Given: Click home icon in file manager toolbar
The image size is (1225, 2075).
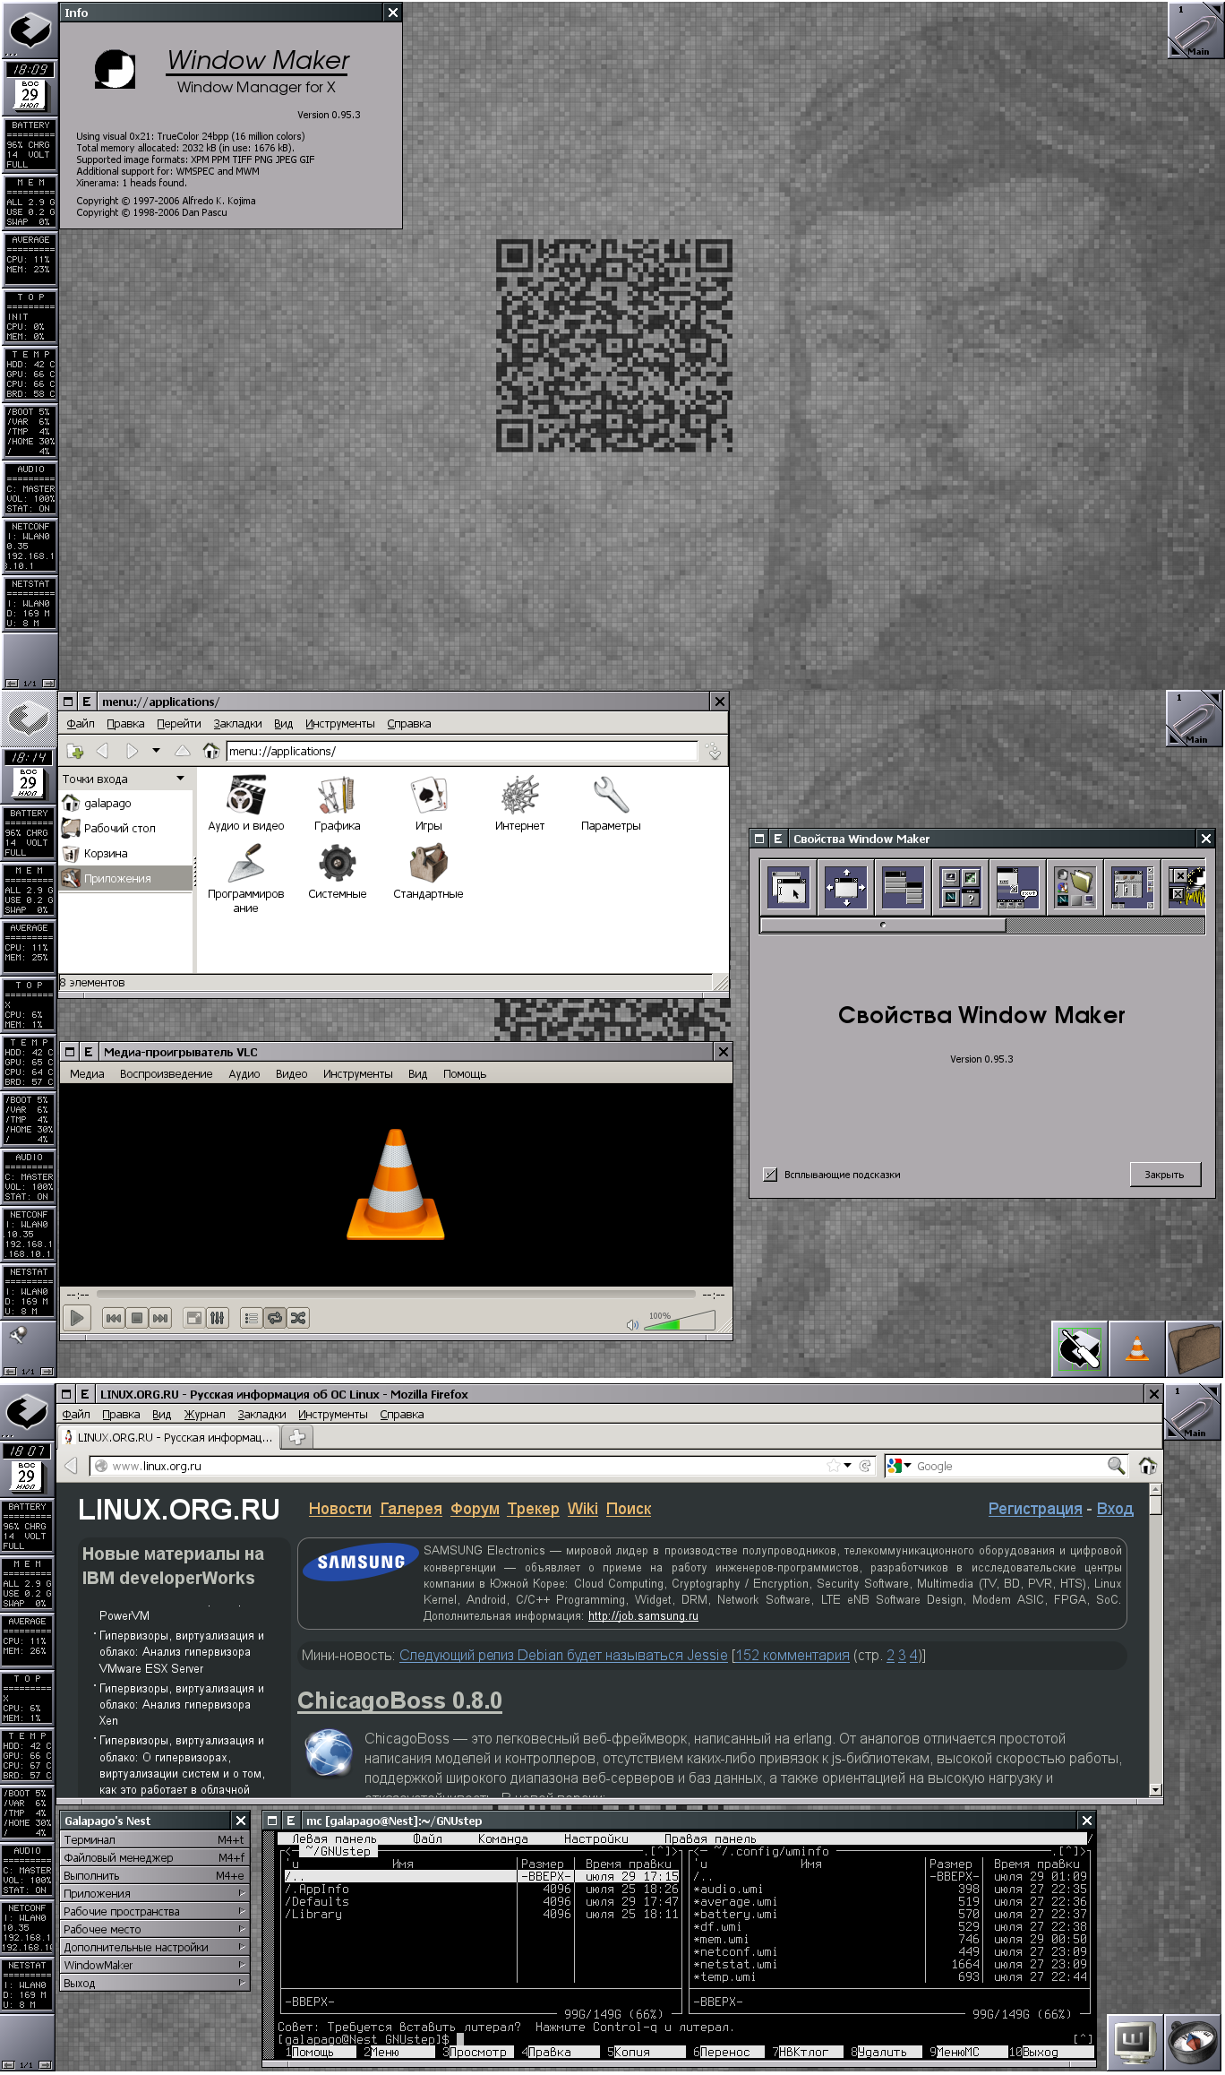Looking at the screenshot, I should click(211, 751).
